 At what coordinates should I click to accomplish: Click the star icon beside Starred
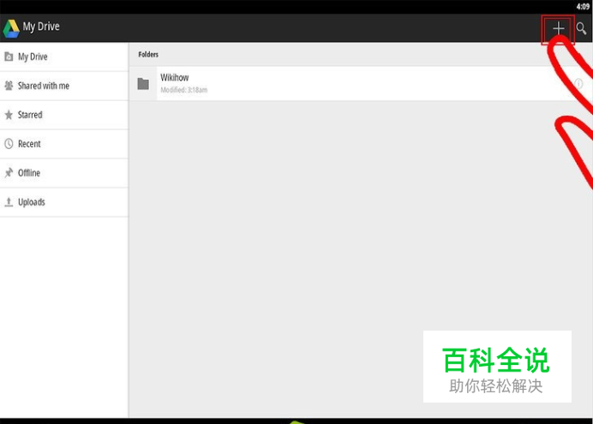coord(9,115)
